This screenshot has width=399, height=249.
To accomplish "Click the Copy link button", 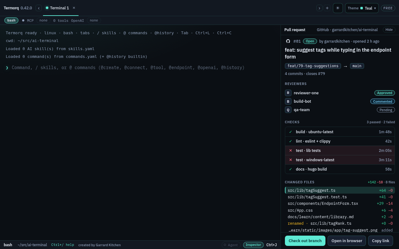I will point(381,241).
